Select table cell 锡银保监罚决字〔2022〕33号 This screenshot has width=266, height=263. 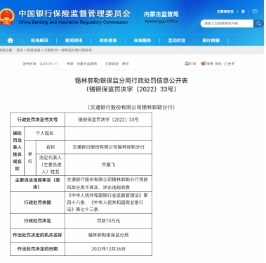click(x=108, y=120)
